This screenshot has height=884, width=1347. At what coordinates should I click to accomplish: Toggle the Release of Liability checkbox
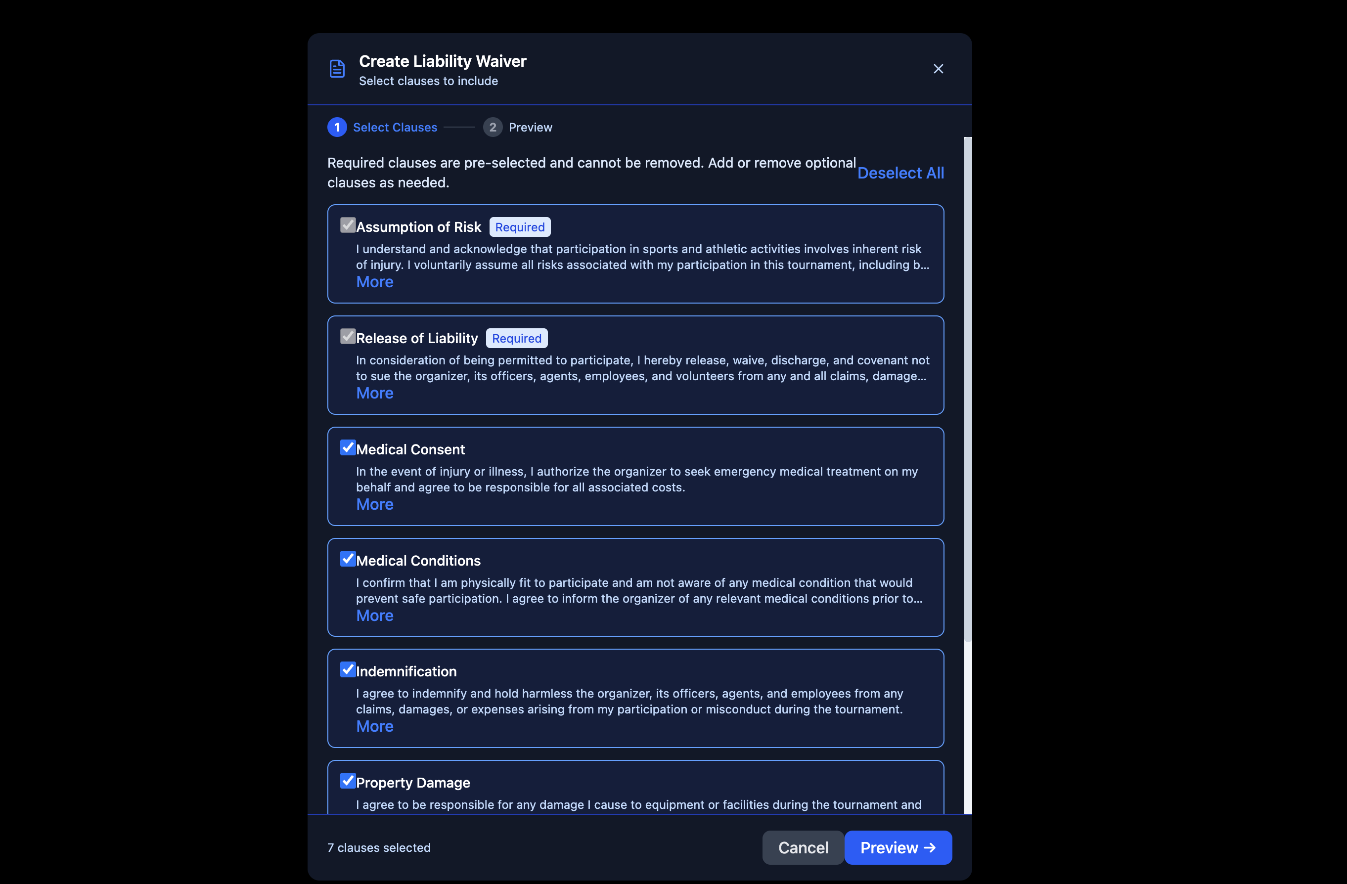click(348, 336)
